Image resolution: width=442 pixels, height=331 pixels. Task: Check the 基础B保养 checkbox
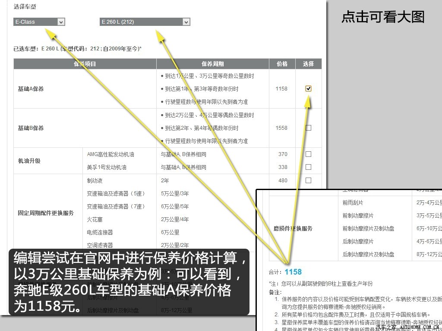click(308, 128)
